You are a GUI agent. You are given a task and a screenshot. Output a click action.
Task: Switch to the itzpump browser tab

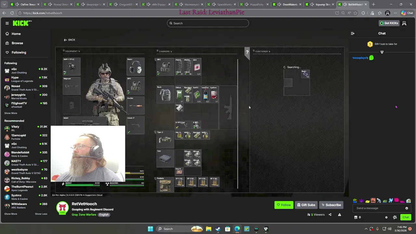(x=319, y=5)
